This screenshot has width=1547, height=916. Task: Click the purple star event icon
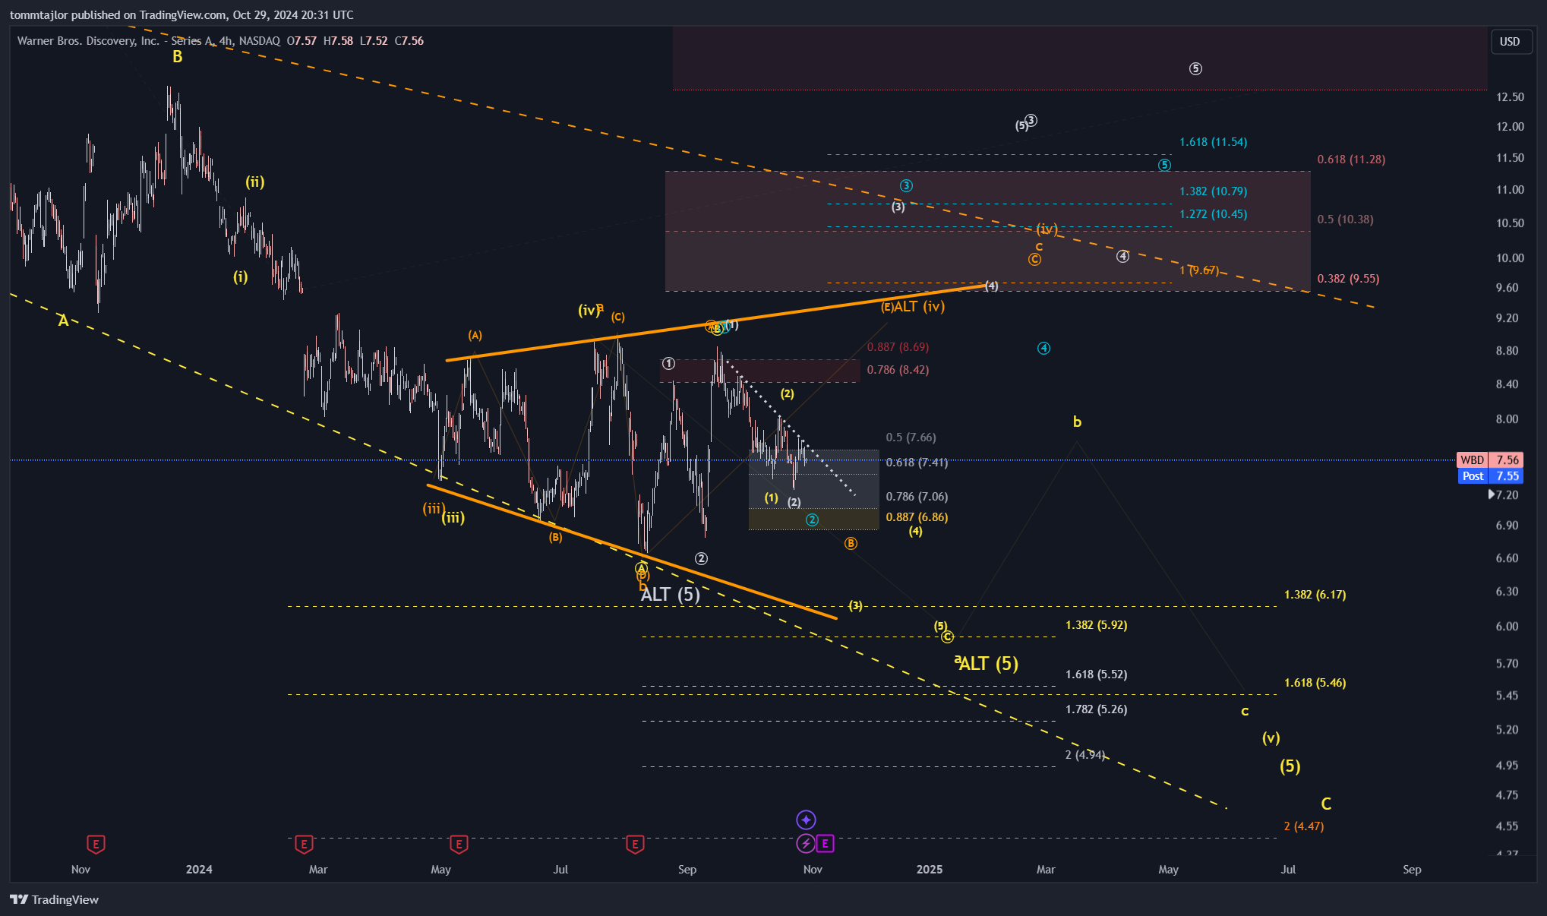806,820
